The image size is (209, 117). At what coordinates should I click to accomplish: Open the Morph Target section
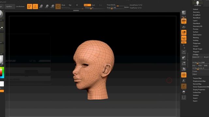pos(198,49)
